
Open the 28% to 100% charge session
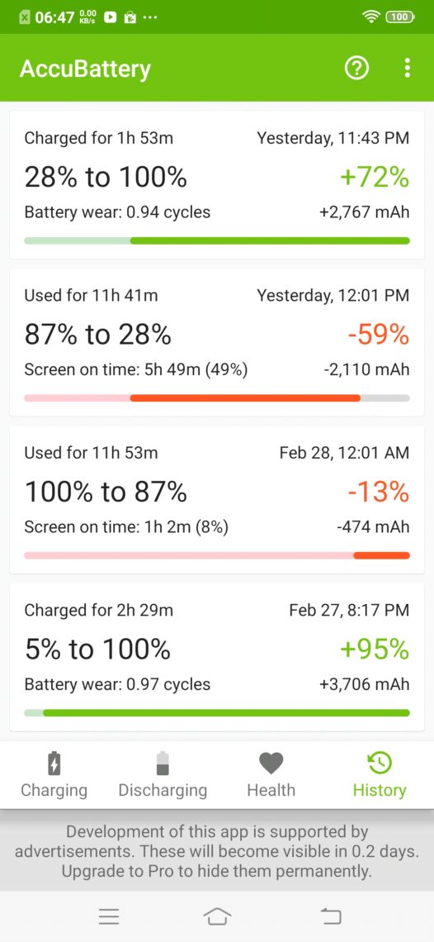tap(217, 186)
